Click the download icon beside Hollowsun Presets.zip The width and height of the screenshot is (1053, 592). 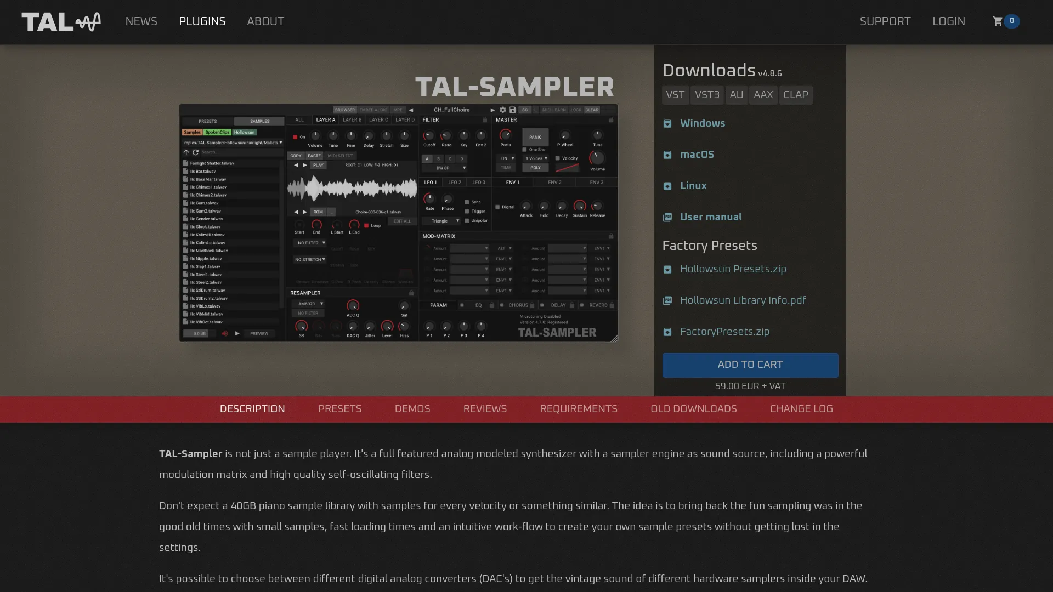pyautogui.click(x=667, y=270)
